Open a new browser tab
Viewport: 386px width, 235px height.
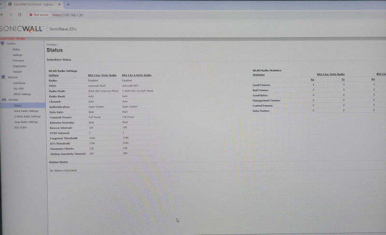[68, 4]
